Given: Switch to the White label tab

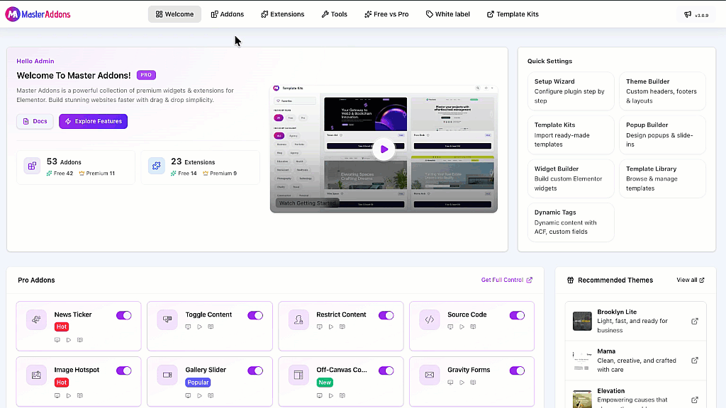Looking at the screenshot, I should coord(448,14).
